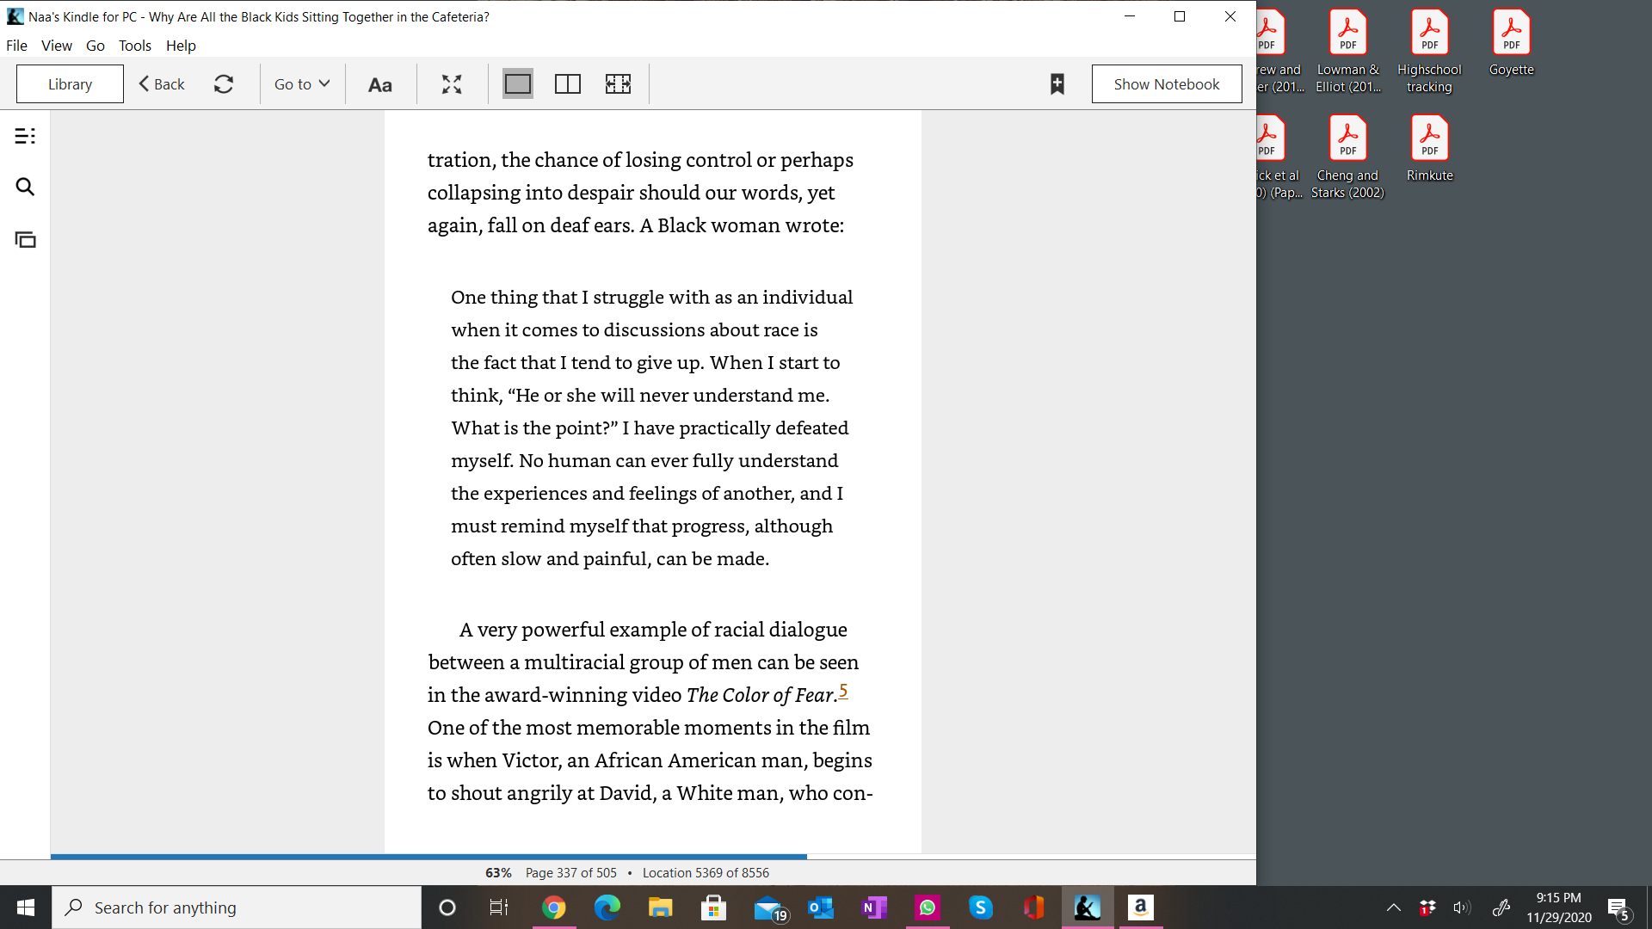Open the Windows Start menu

(26, 907)
